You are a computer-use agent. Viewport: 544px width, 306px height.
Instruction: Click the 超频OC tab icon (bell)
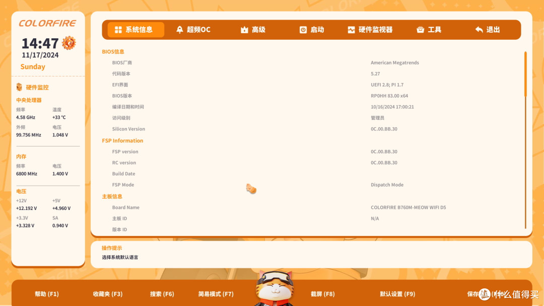pyautogui.click(x=179, y=29)
